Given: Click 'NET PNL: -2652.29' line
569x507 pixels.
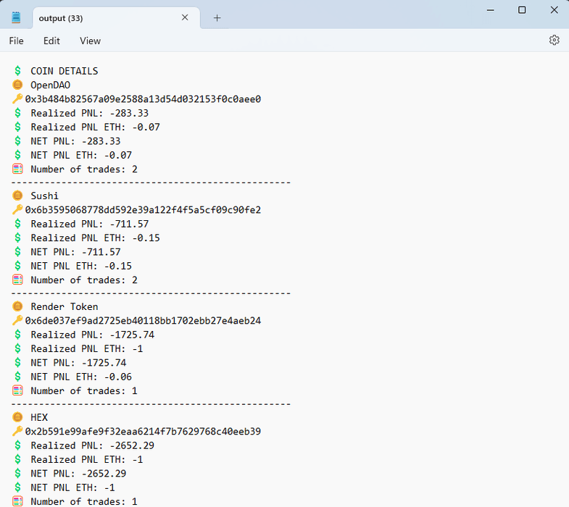Looking at the screenshot, I should [x=78, y=474].
